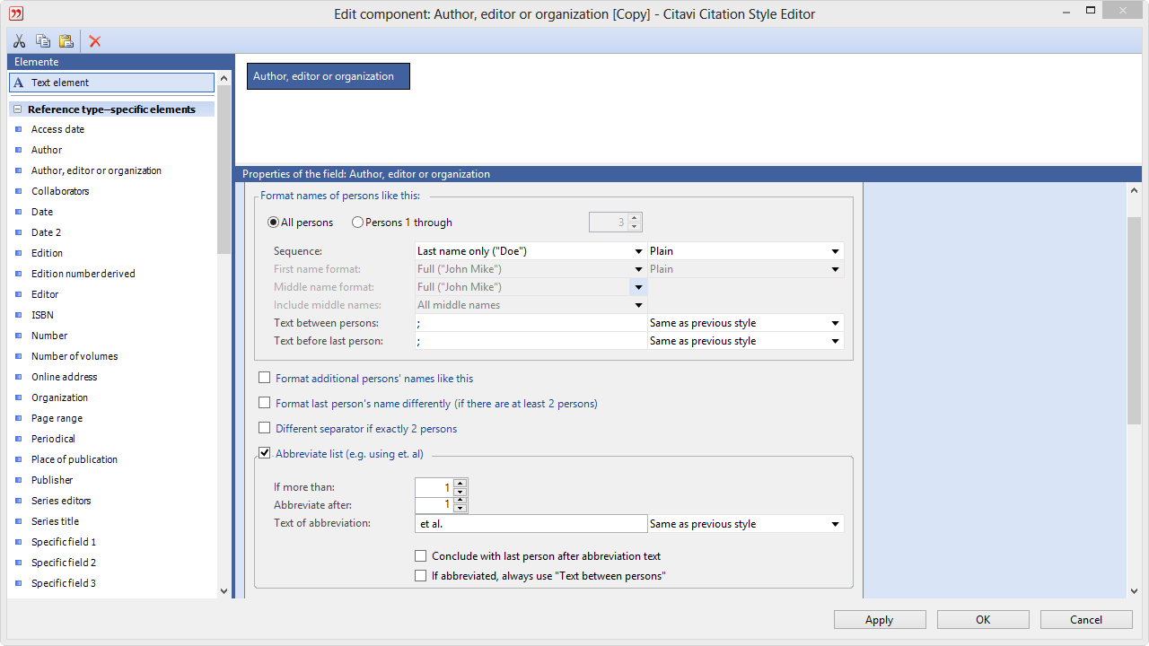1149x646 pixels.
Task: Select Series title element
Action: click(55, 521)
